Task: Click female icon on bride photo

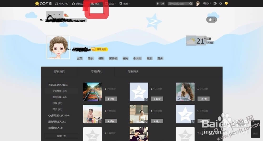Action: coord(146,122)
